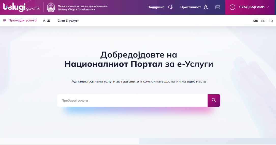This screenshot has height=145, width=276.
Task: Click the uslugi.gov.mk logo
Action: [21, 7]
